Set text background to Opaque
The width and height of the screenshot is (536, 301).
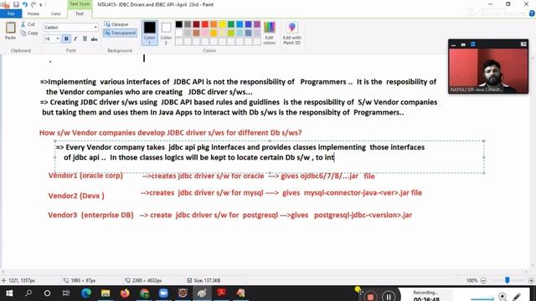tap(116, 24)
